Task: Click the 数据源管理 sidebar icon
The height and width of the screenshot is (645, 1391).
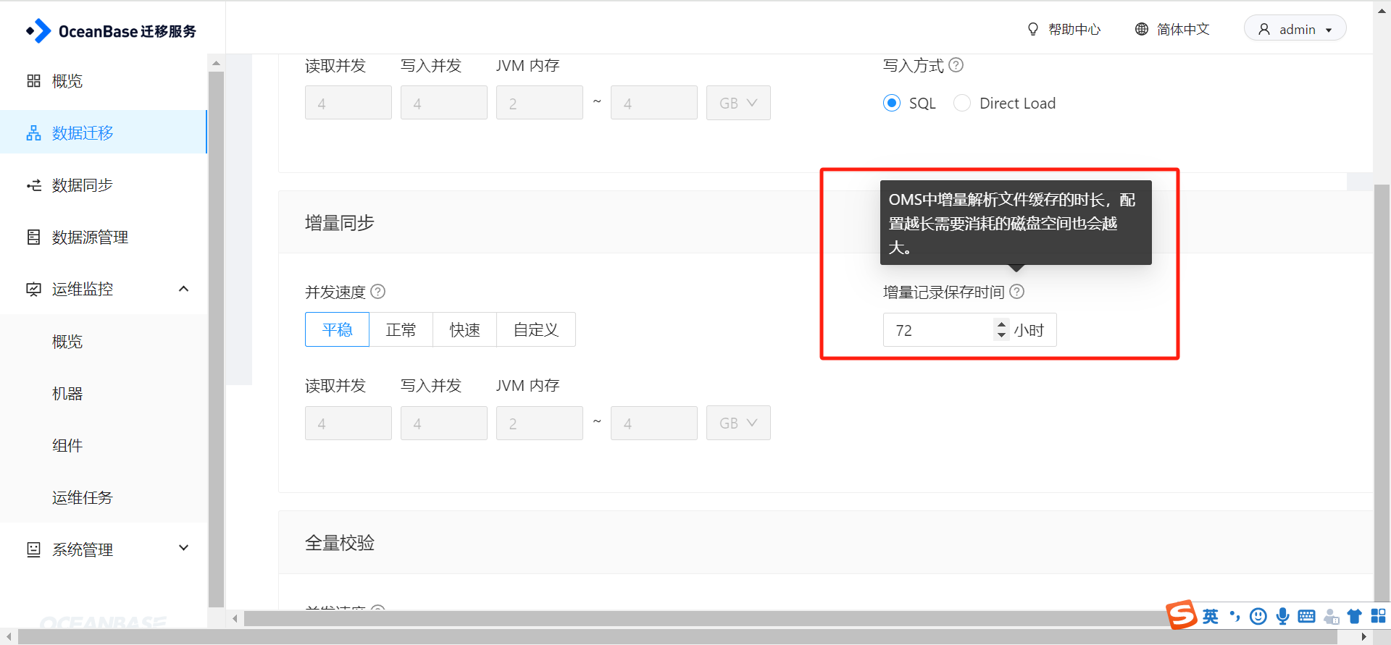Action: coord(33,237)
